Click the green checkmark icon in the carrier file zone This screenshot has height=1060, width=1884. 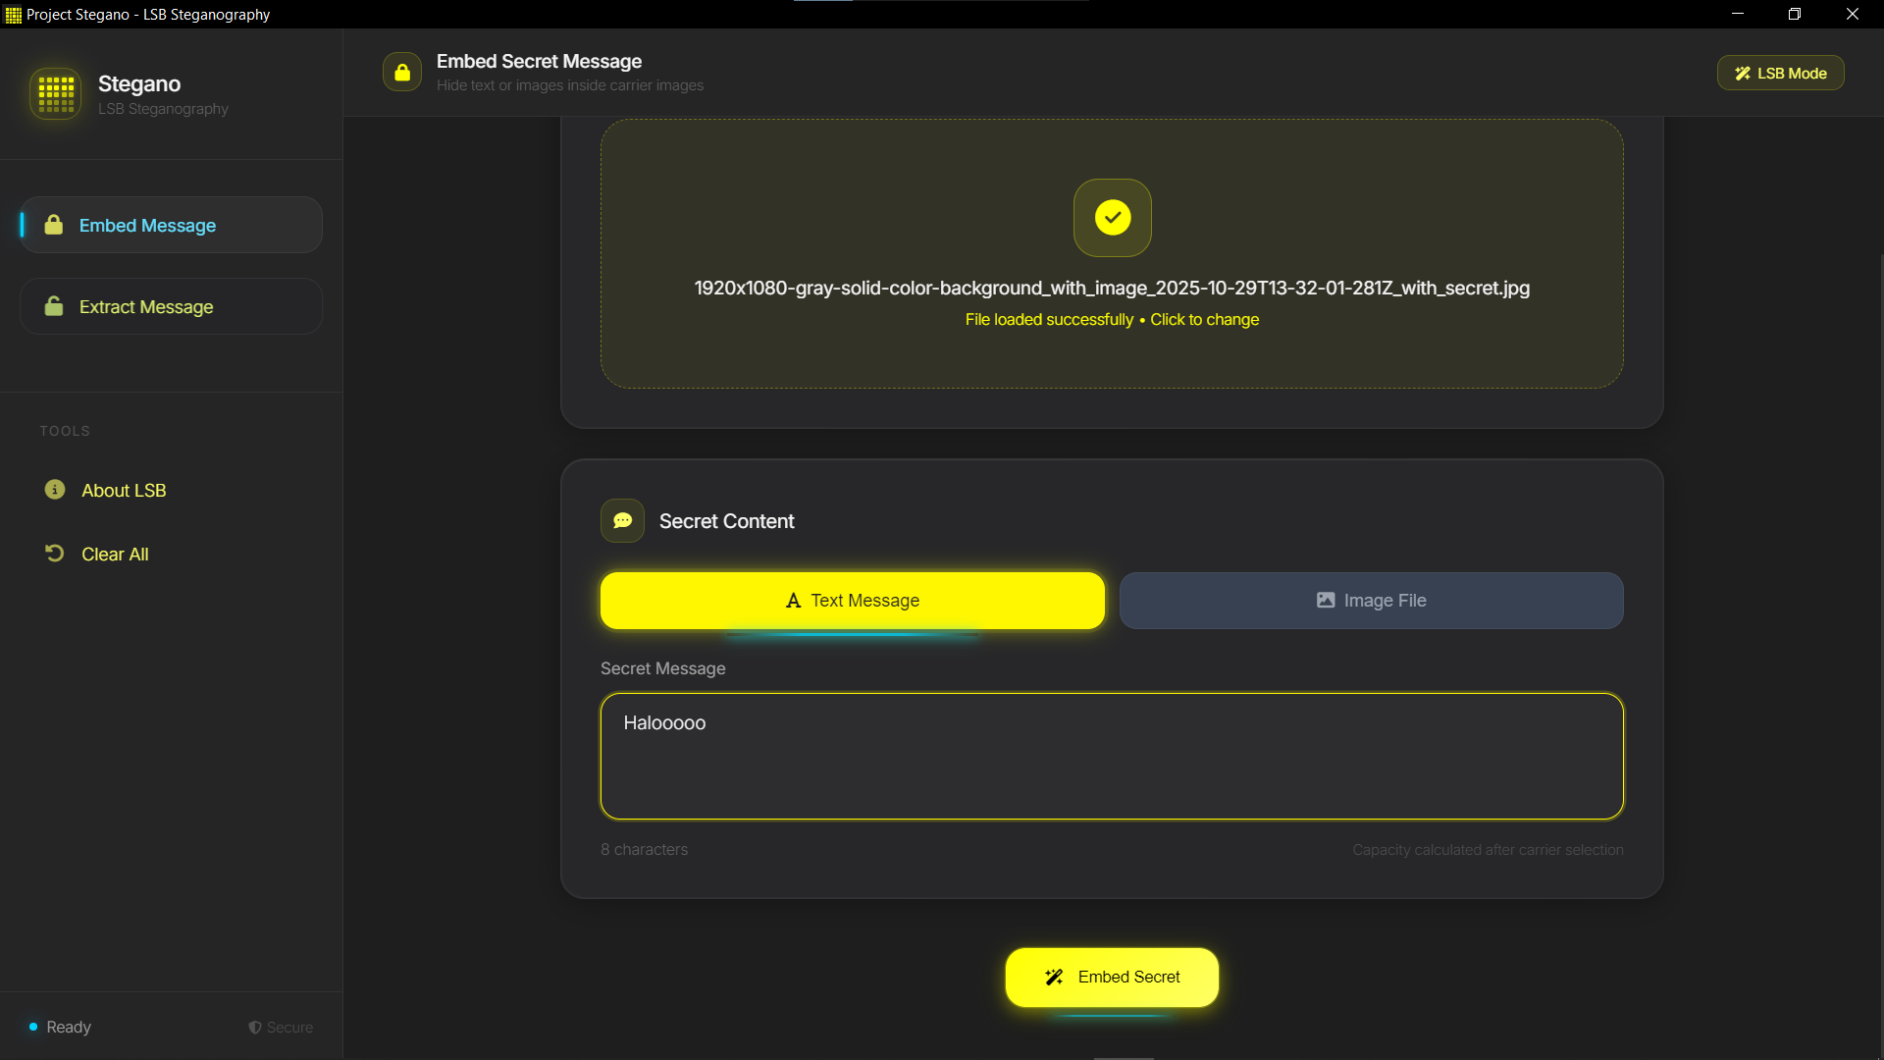(x=1112, y=218)
